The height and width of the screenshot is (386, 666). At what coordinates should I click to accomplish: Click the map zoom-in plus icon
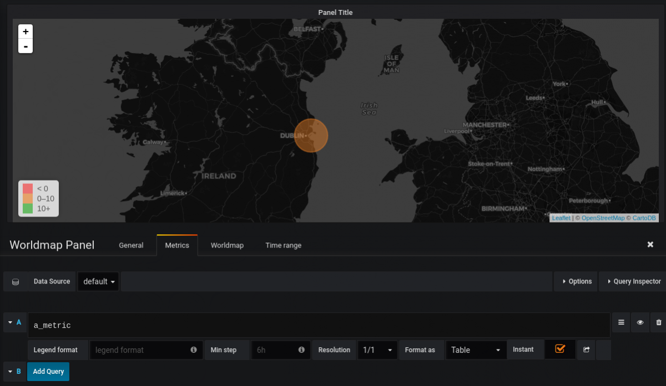(x=25, y=31)
